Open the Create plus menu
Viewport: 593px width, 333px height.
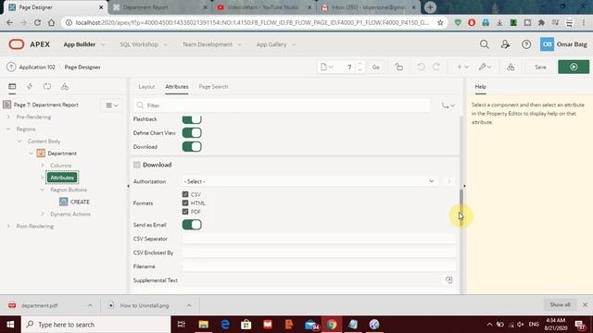click(462, 67)
